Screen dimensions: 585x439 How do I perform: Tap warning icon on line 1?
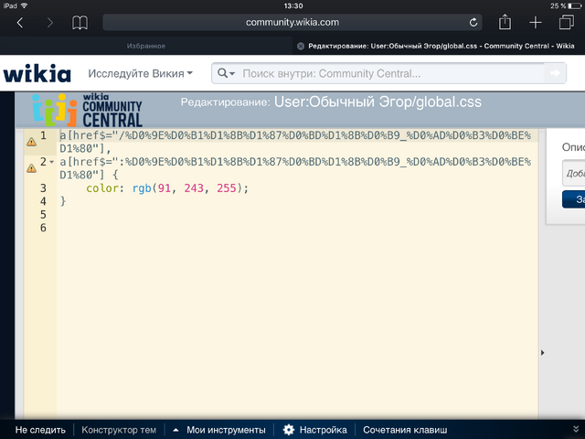[x=31, y=142]
